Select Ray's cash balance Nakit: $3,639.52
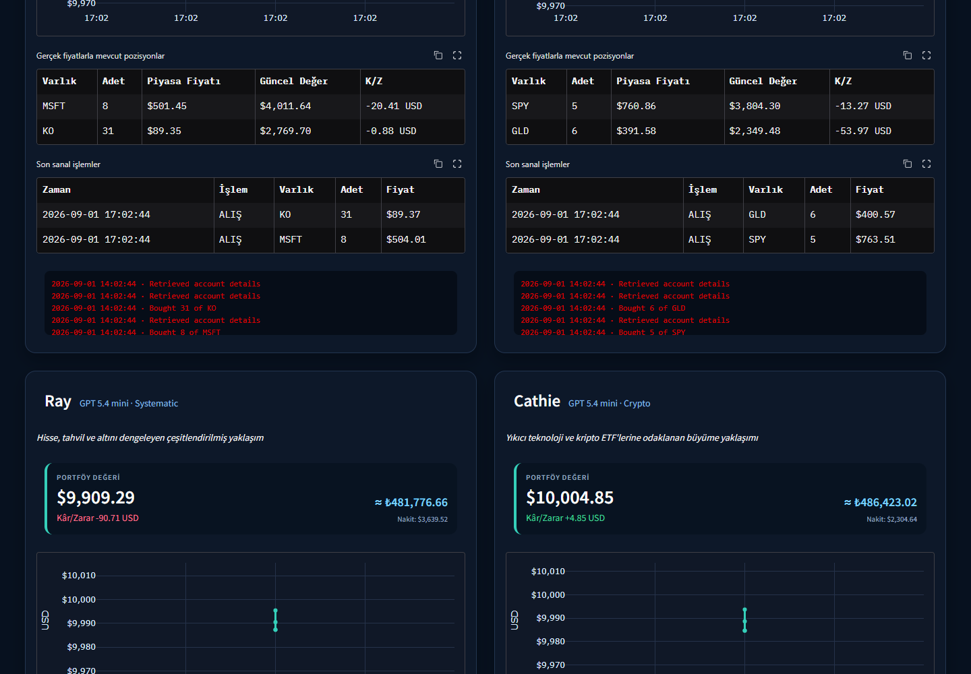This screenshot has width=971, height=674. point(422,520)
